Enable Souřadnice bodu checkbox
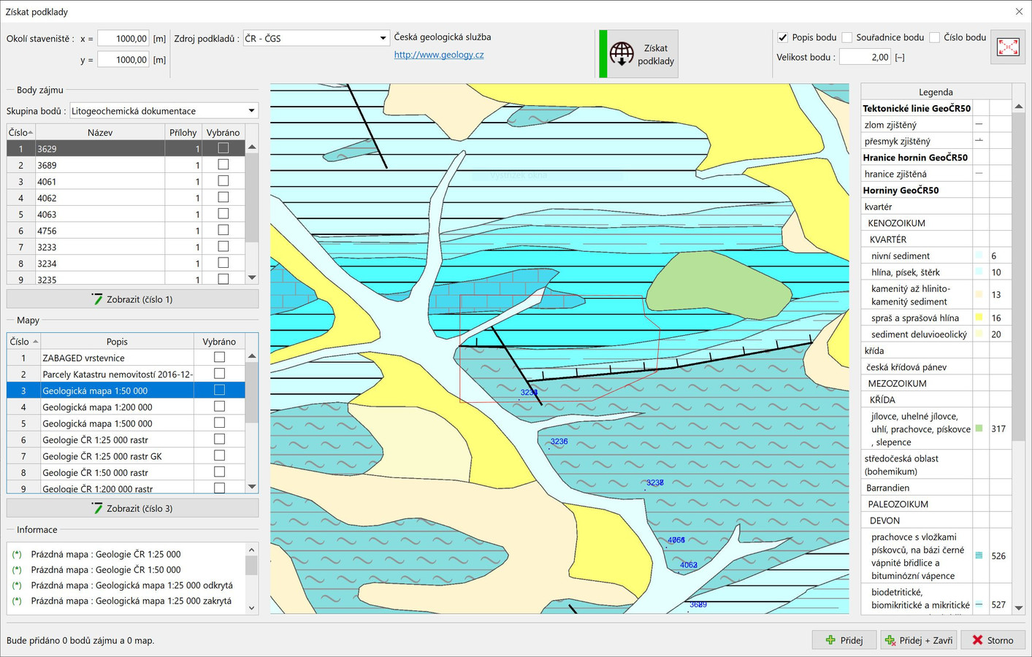Image resolution: width=1032 pixels, height=657 pixels. point(847,37)
